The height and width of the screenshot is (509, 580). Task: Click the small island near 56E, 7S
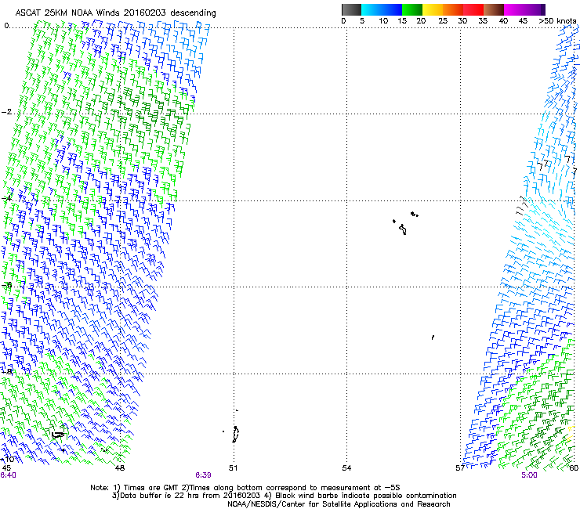pyautogui.click(x=433, y=338)
